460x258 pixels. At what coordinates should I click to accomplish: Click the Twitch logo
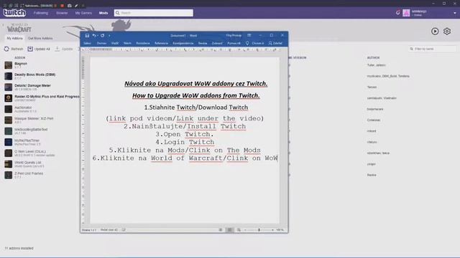coord(14,13)
